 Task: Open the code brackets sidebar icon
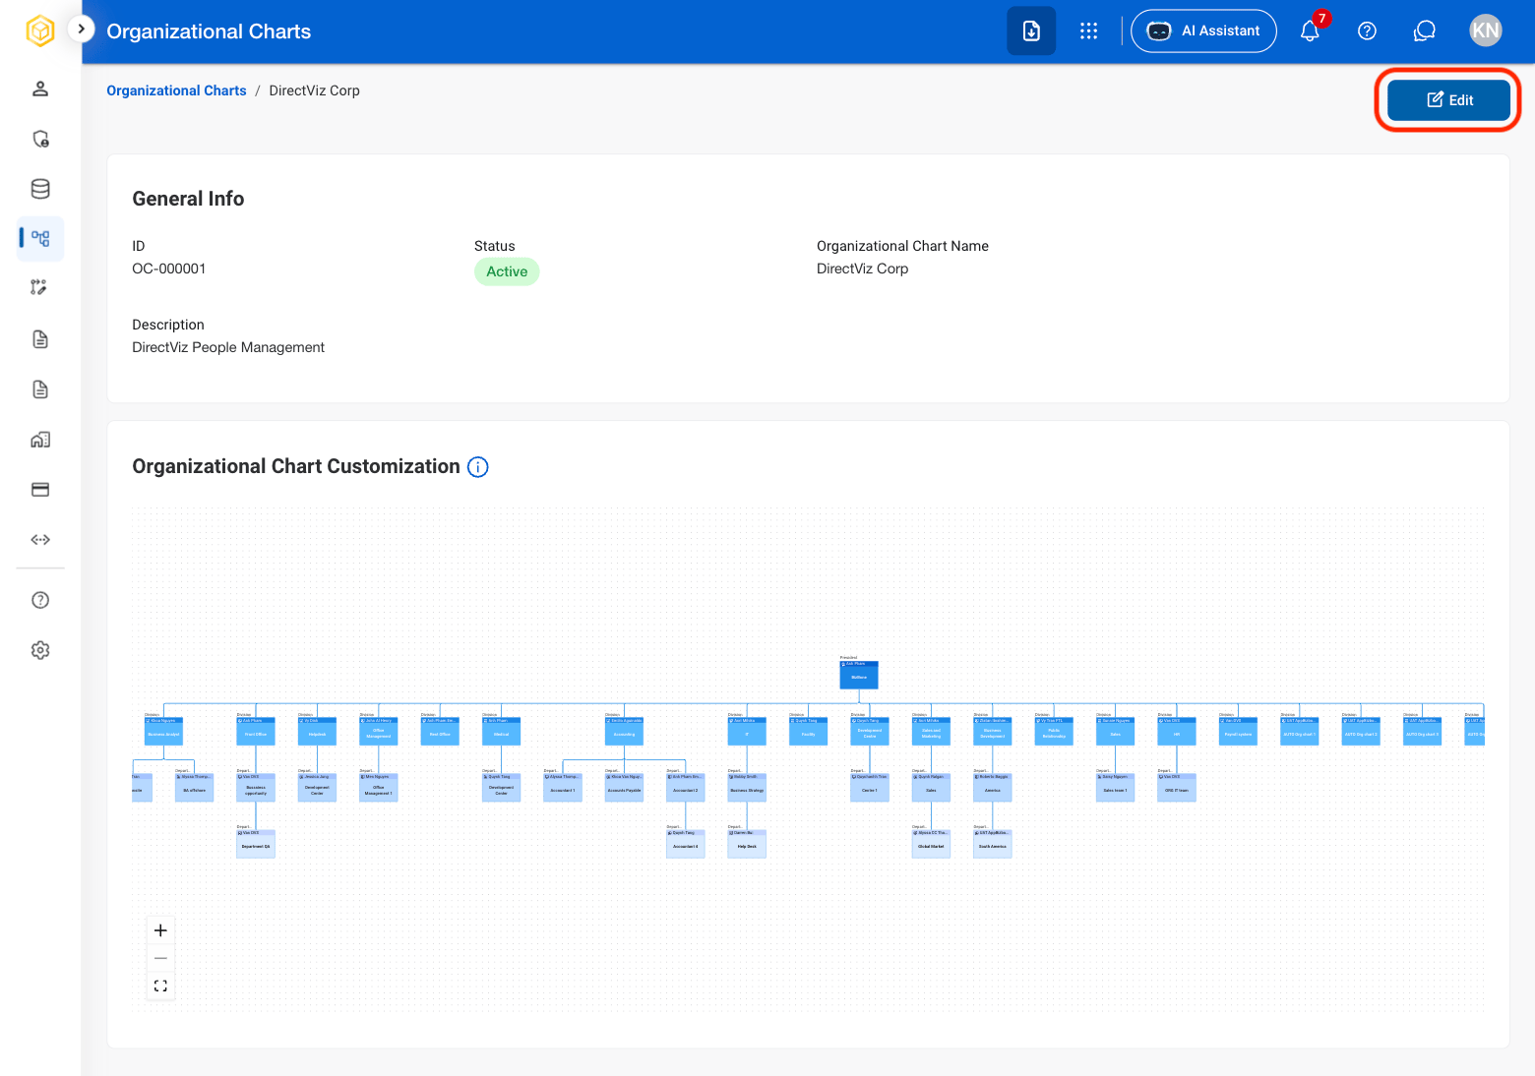click(40, 540)
